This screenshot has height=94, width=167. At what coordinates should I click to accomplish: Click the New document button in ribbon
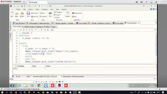(x=12, y=14)
